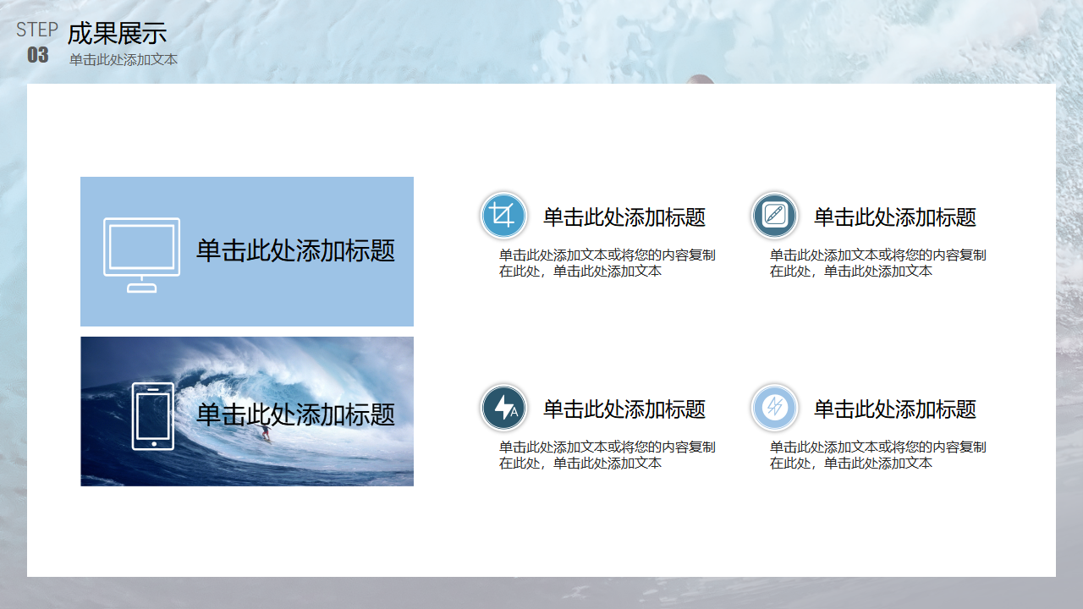Click the title text in the blue monitor panel
This screenshot has height=609, width=1083.
[295, 250]
